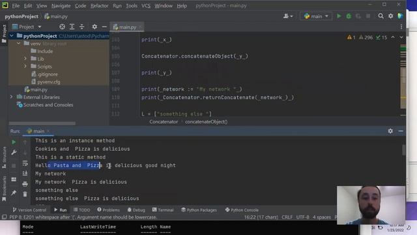Open the Debug tool window
The image size is (417, 235).
point(136,210)
